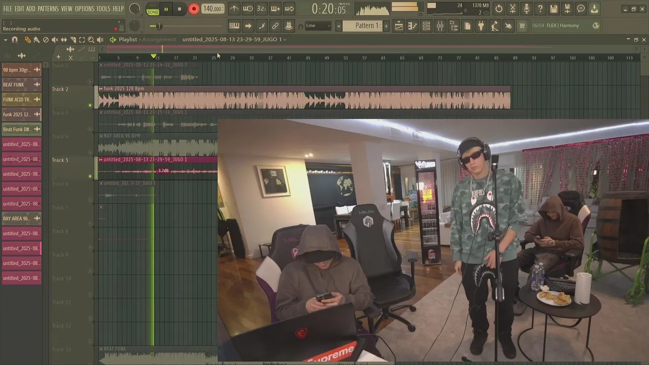Image resolution: width=649 pixels, height=365 pixels.
Task: Open the metronome toggle icon
Action: click(x=234, y=9)
